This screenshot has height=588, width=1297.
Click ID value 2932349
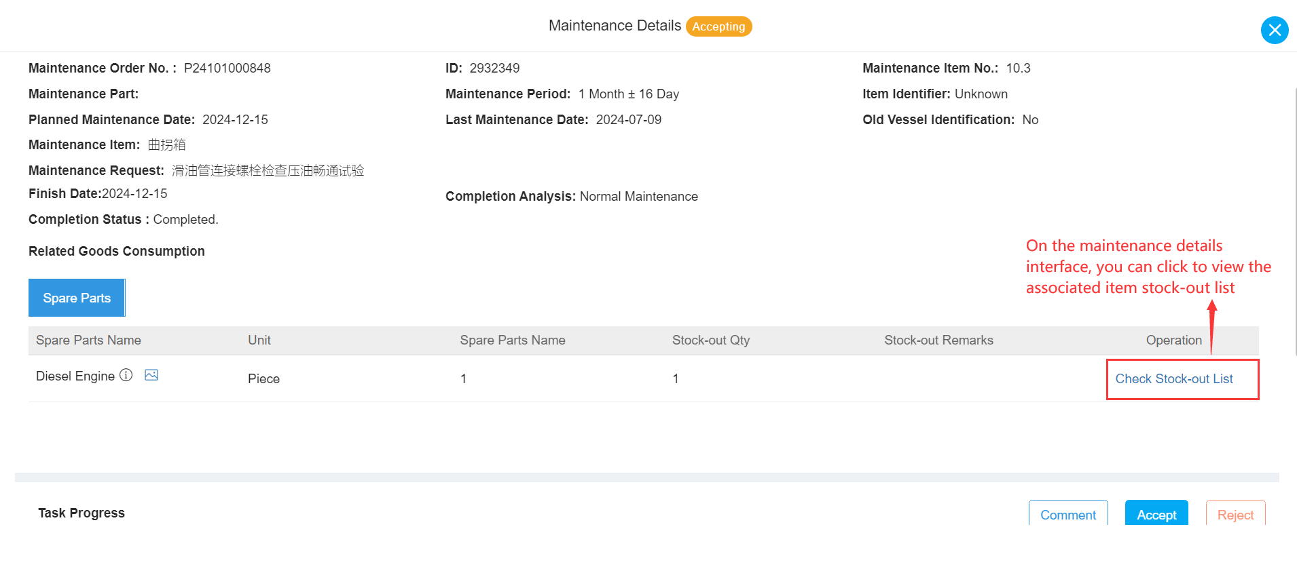494,68
